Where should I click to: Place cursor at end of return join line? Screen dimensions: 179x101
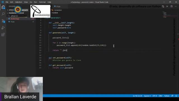click(x=67, y=50)
